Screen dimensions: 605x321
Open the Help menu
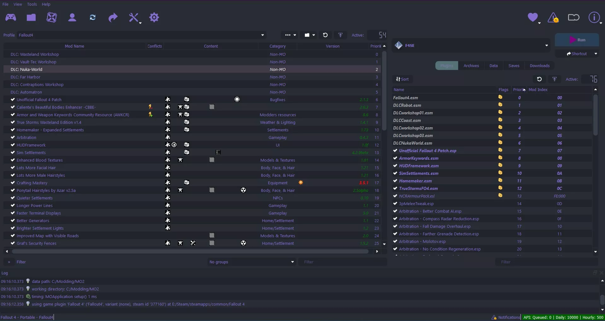pyautogui.click(x=46, y=4)
